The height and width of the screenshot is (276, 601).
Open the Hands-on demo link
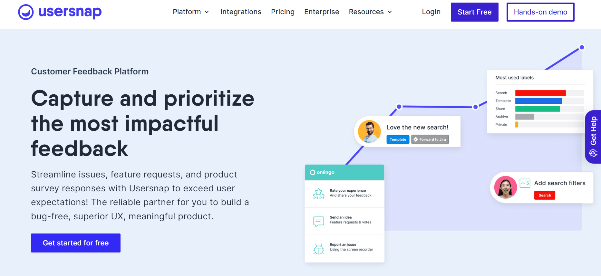tap(540, 12)
